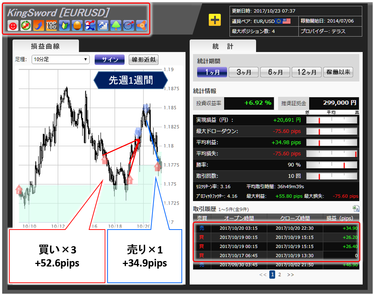Click the green and yellow beginner mark icon
Image resolution: width=373 pixels, height=294 pixels.
tap(64, 26)
